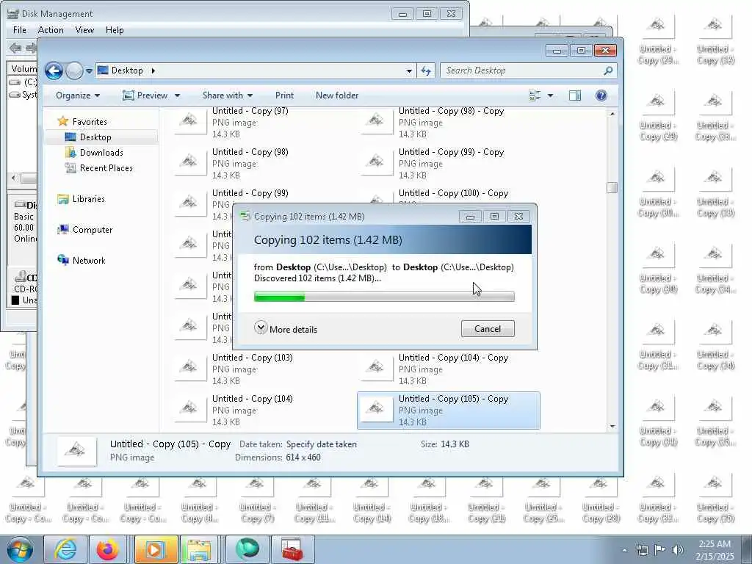Open Action menu in Disk Management

[51, 29]
